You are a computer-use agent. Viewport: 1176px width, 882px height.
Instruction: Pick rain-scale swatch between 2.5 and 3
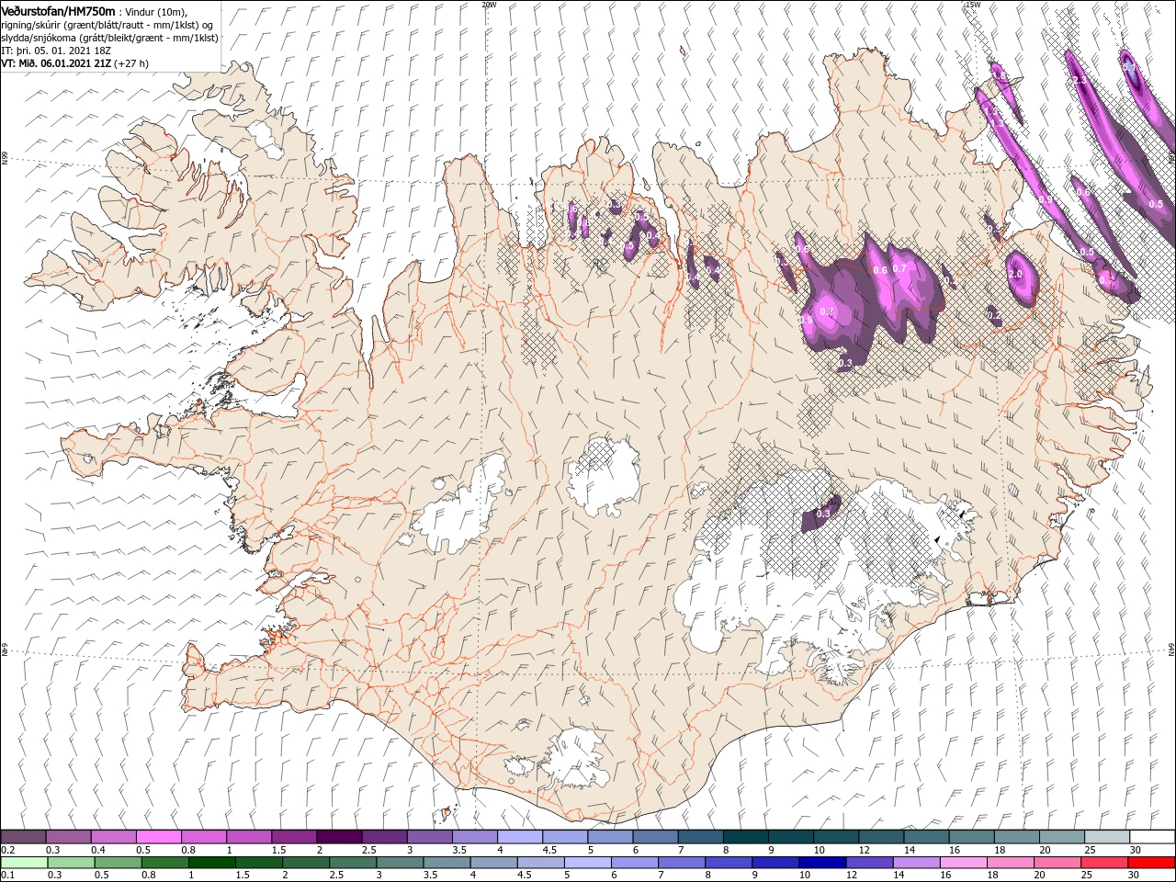(353, 863)
